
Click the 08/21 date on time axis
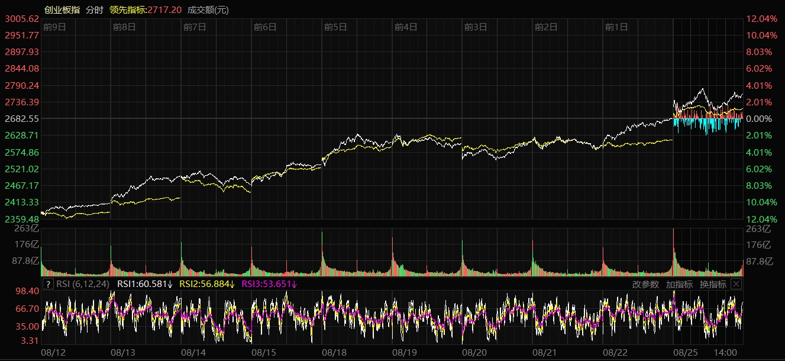pos(545,352)
